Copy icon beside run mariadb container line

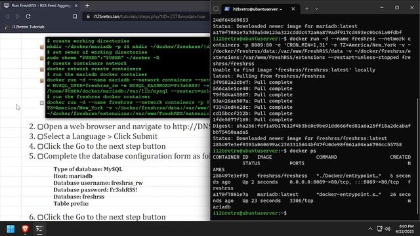42,81
